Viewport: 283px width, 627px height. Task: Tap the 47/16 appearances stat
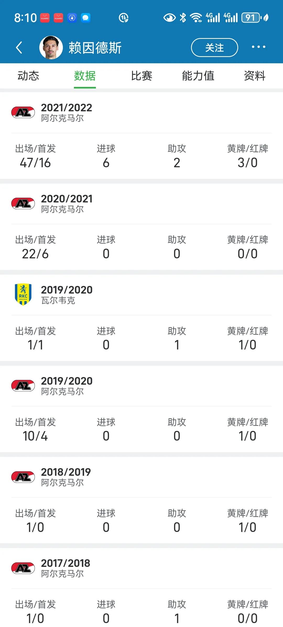35,163
